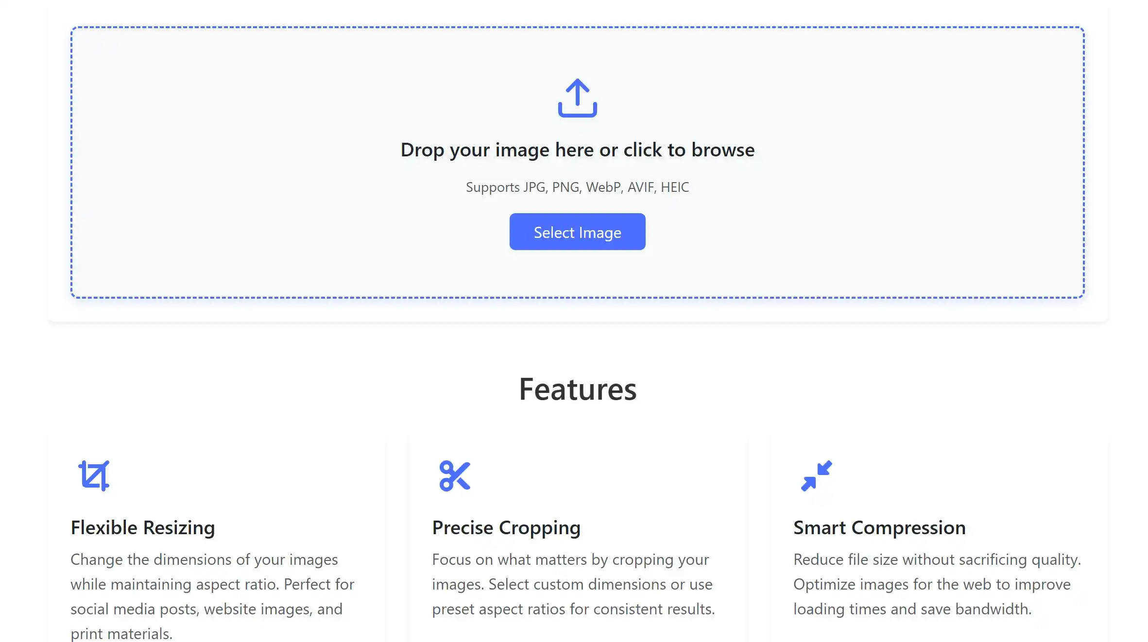Select the Smart Compression title

click(x=879, y=528)
